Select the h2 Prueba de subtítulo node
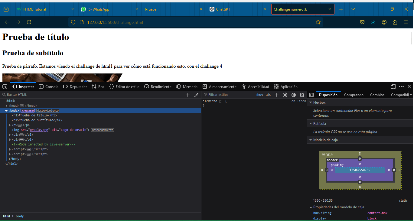This screenshot has height=221, width=414. coord(37,120)
